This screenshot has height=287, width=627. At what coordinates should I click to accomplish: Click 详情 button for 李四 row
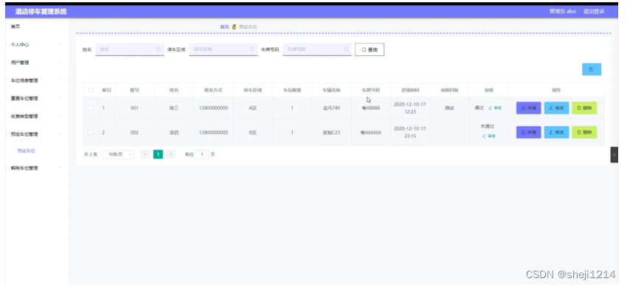click(529, 132)
